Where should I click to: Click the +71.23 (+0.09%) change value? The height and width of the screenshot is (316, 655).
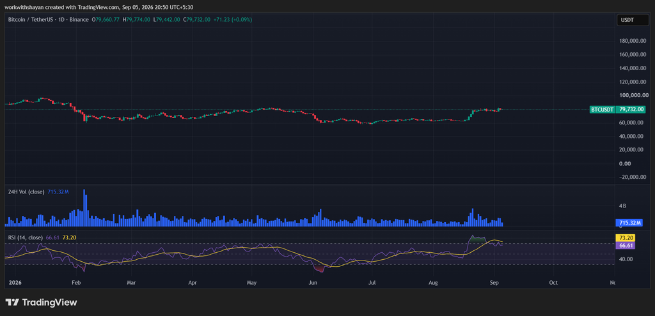point(232,20)
